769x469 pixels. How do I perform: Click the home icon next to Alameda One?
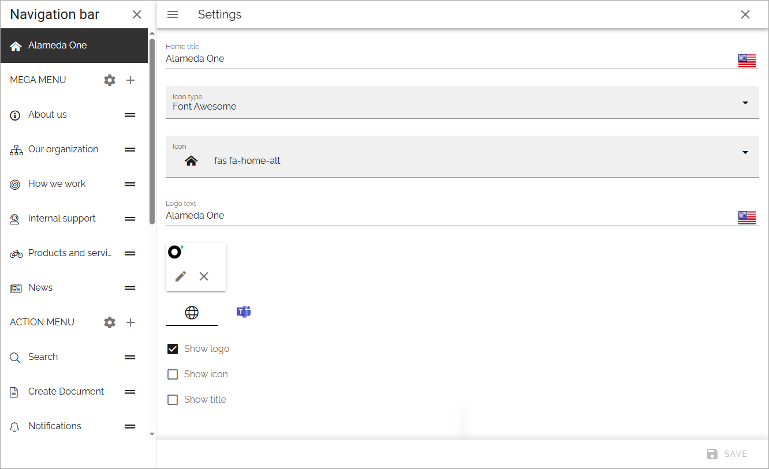(x=16, y=46)
